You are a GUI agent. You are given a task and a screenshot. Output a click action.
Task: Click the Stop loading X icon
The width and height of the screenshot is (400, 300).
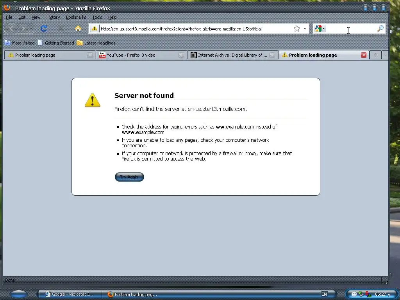61,28
